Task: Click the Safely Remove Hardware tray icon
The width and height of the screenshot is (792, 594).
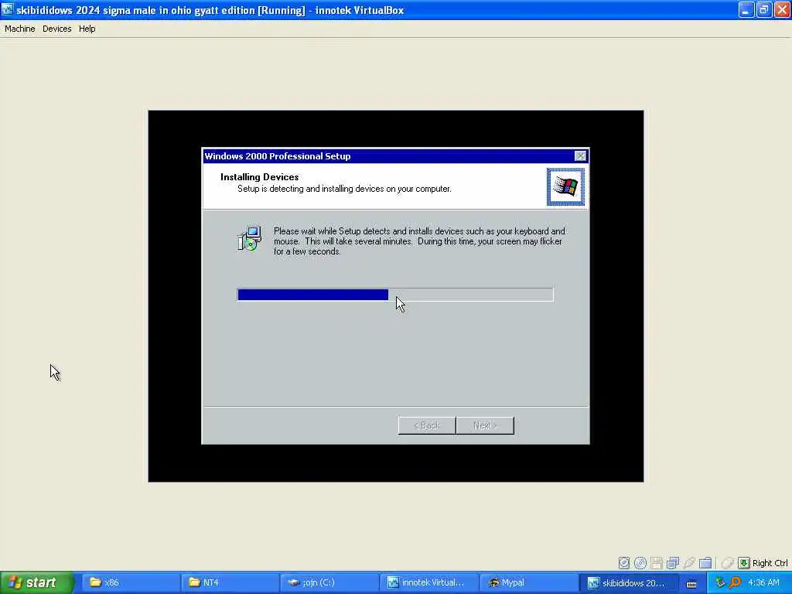Action: click(x=721, y=582)
